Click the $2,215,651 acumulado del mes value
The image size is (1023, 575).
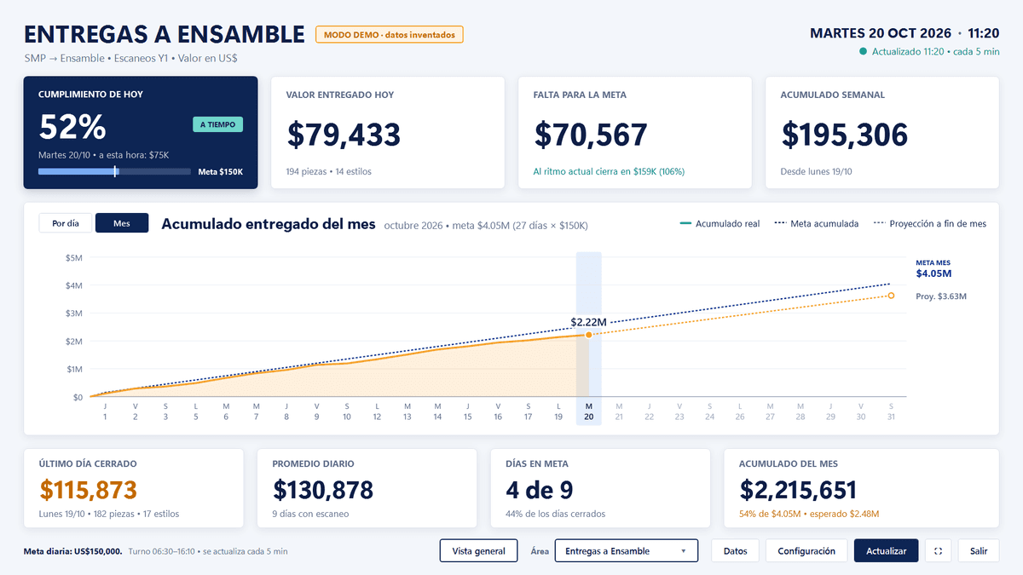coord(798,489)
